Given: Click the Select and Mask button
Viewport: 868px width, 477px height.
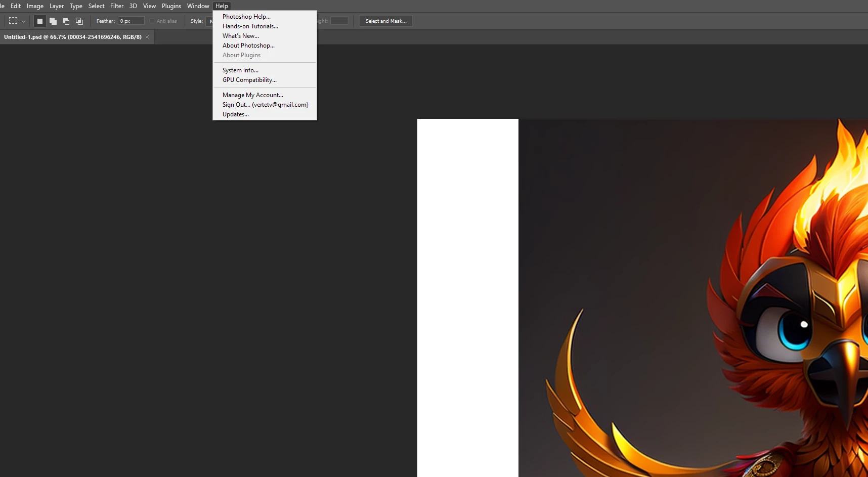Looking at the screenshot, I should [x=386, y=21].
